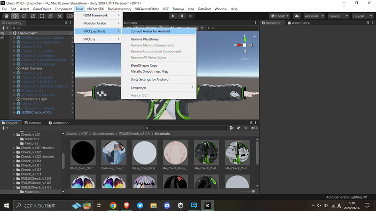
Task: Click the Project add (+) button
Action: (x=5, y=128)
